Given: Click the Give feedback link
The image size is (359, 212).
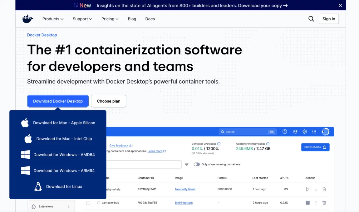Looking at the screenshot, I should click(x=119, y=146).
